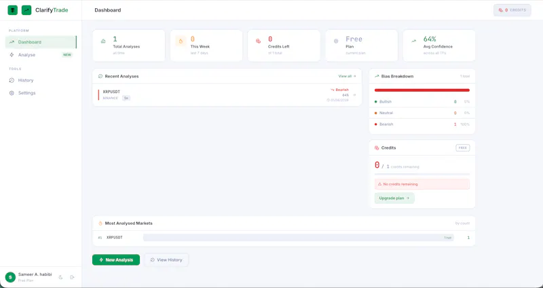The image size is (543, 288).
Task: Click the Bias Breakdown trend icon
Action: tap(377, 76)
